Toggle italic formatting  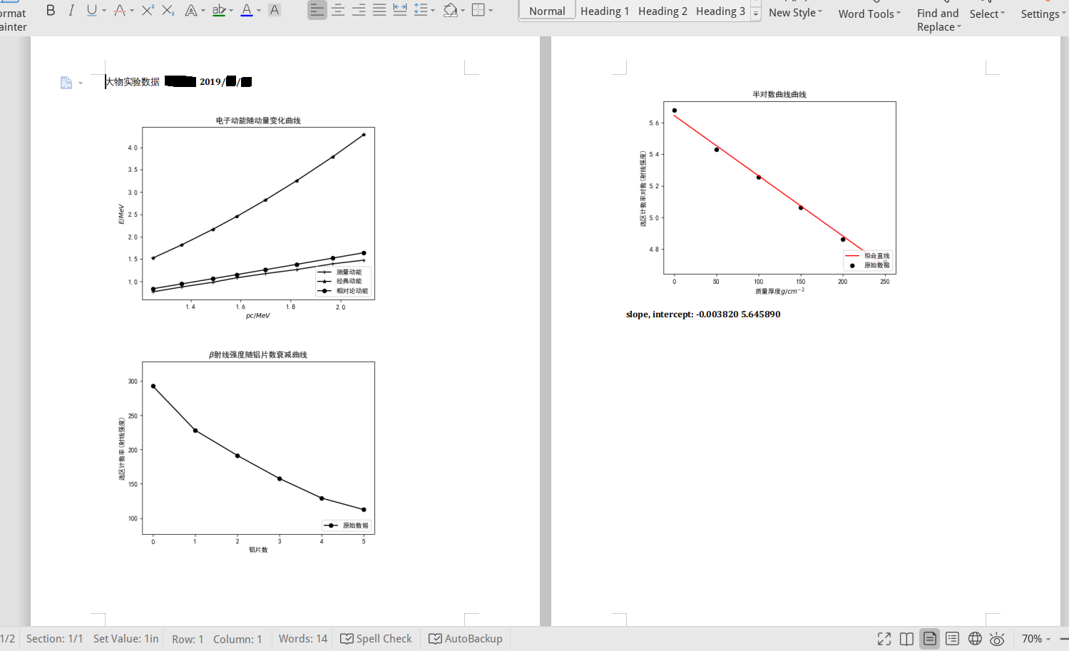tap(71, 10)
